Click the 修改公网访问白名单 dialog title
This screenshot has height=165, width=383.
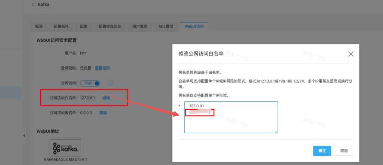(x=201, y=54)
